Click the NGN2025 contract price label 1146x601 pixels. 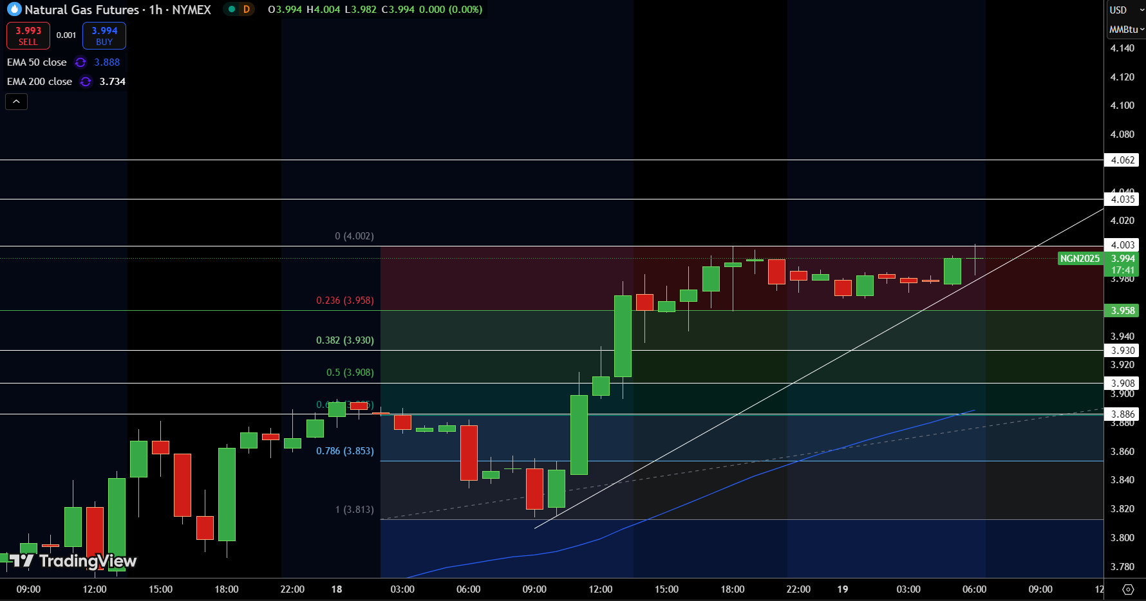coord(1080,259)
